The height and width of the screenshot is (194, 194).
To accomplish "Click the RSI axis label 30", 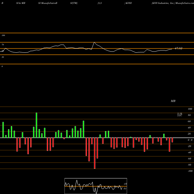I will coord(3,57).
